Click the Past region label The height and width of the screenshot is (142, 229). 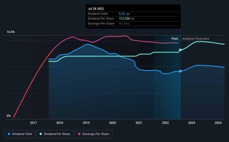click(175, 39)
